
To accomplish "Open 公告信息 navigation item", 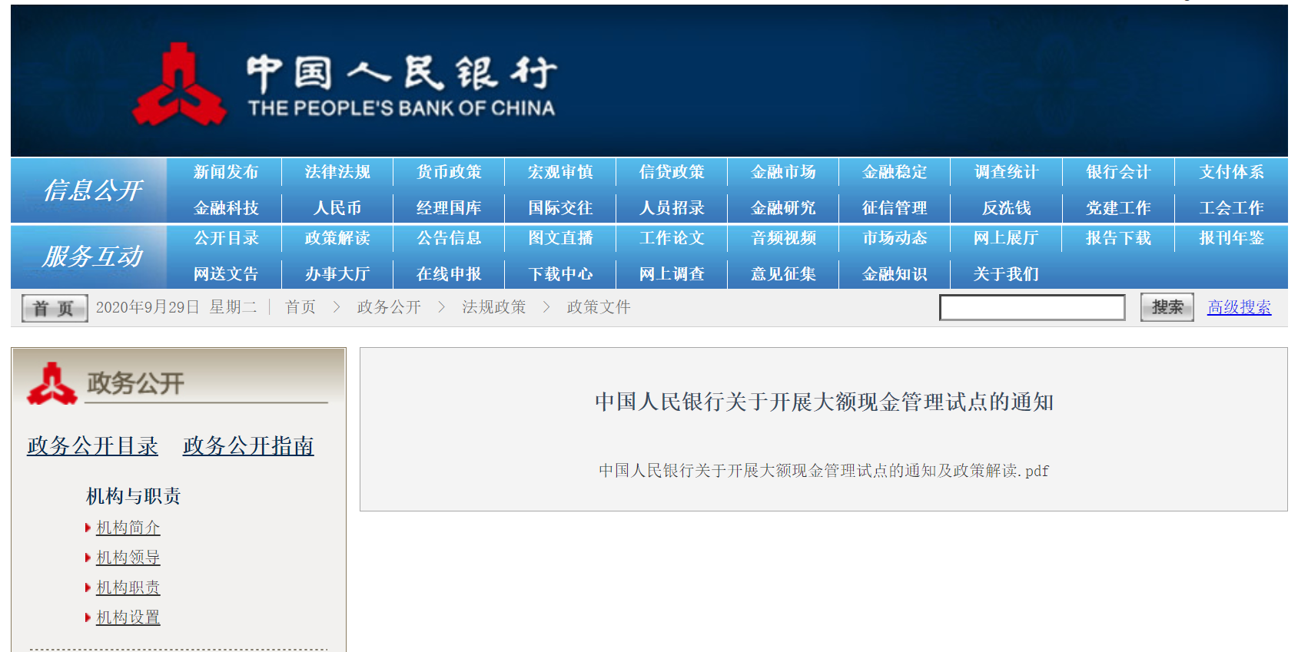I will coord(449,238).
